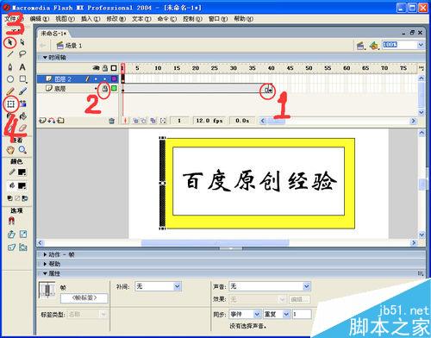431x338 pixels.
Task: Toggle the Onion Skin button
Action: [x=135, y=121]
